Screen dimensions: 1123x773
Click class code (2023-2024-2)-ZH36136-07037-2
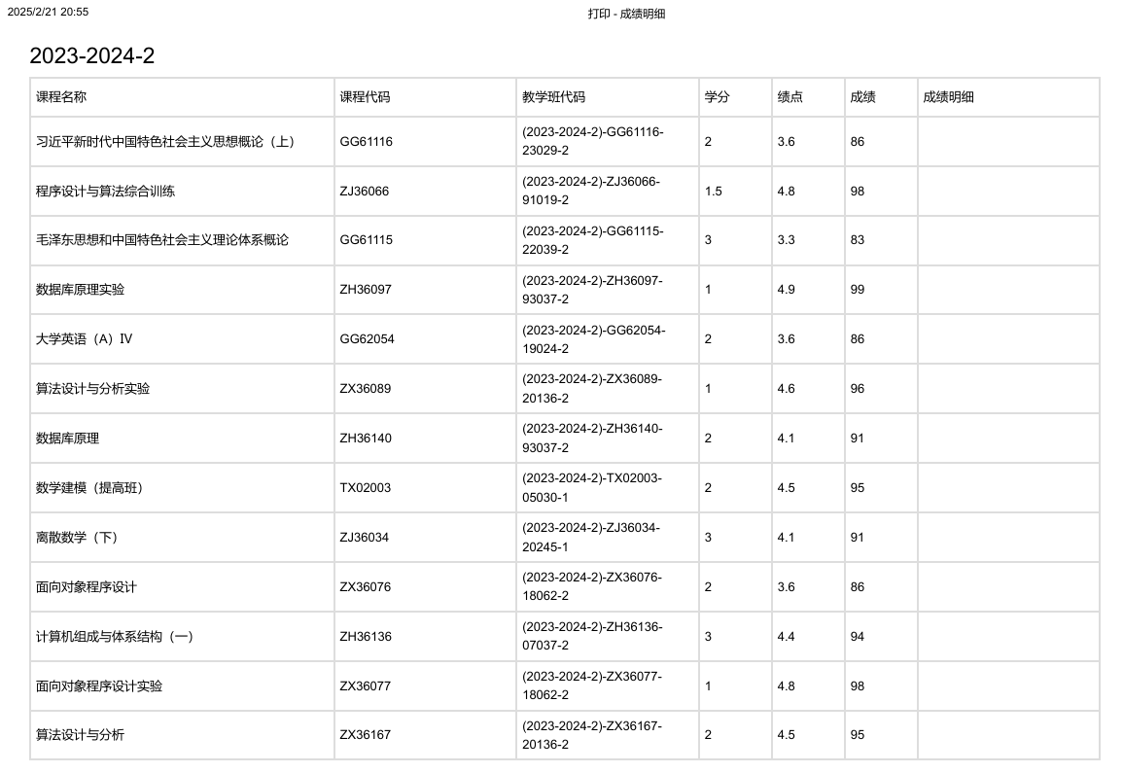(592, 636)
